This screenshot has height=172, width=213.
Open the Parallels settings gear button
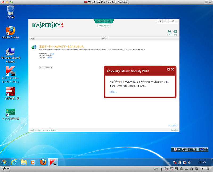pyautogui.click(x=208, y=169)
